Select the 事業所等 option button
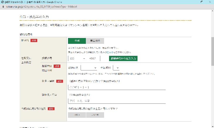The width and height of the screenshot is (214, 128). pyautogui.click(x=95, y=41)
